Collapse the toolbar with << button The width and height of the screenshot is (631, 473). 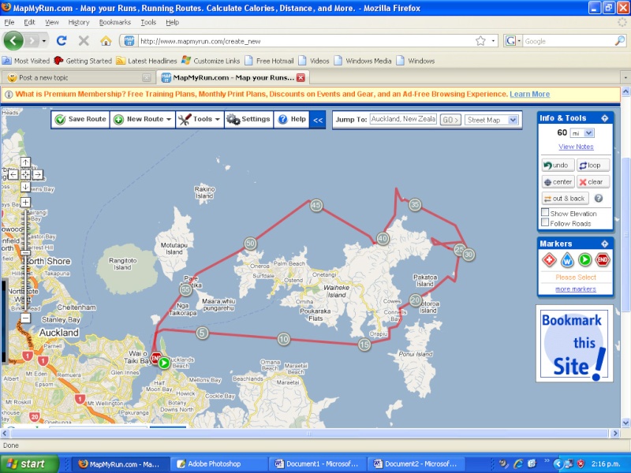[x=318, y=120]
